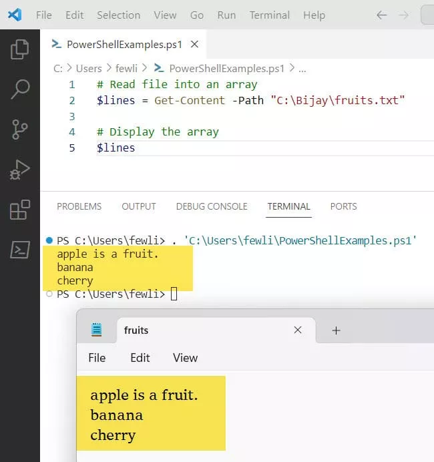Image resolution: width=434 pixels, height=462 pixels.
Task: Open the Selection menu
Action: coord(118,15)
